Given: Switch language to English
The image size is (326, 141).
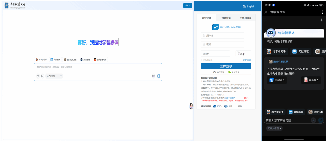Looking at the screenshot, I should tap(248, 6).
